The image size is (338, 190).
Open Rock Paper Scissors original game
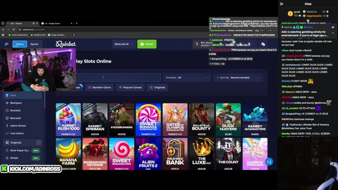pyautogui.click(x=23, y=150)
